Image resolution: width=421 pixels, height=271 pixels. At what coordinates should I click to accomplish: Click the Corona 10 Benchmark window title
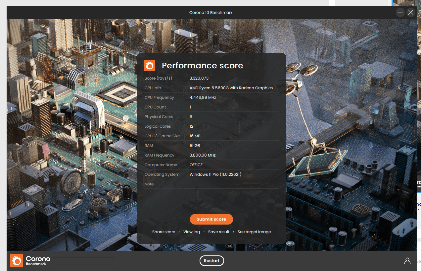[211, 13]
